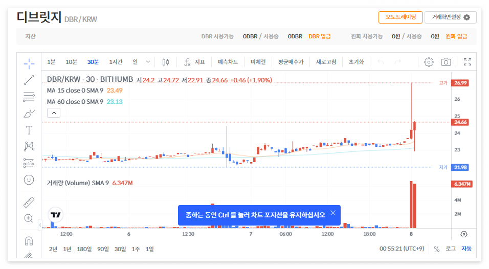Set date range to 90일

(x=103, y=249)
